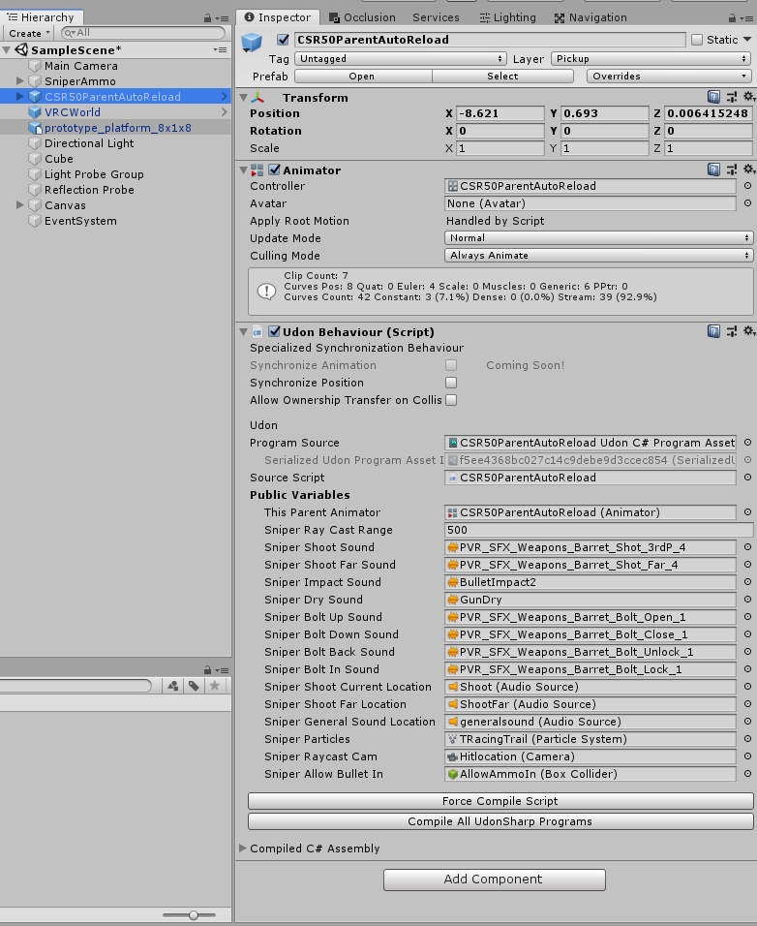Click object picker for Sniper Particles
The image size is (757, 926).
(747, 739)
